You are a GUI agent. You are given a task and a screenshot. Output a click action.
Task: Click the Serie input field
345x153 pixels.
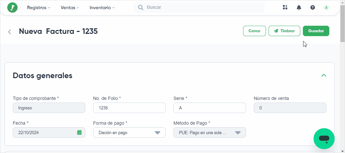[210, 108]
